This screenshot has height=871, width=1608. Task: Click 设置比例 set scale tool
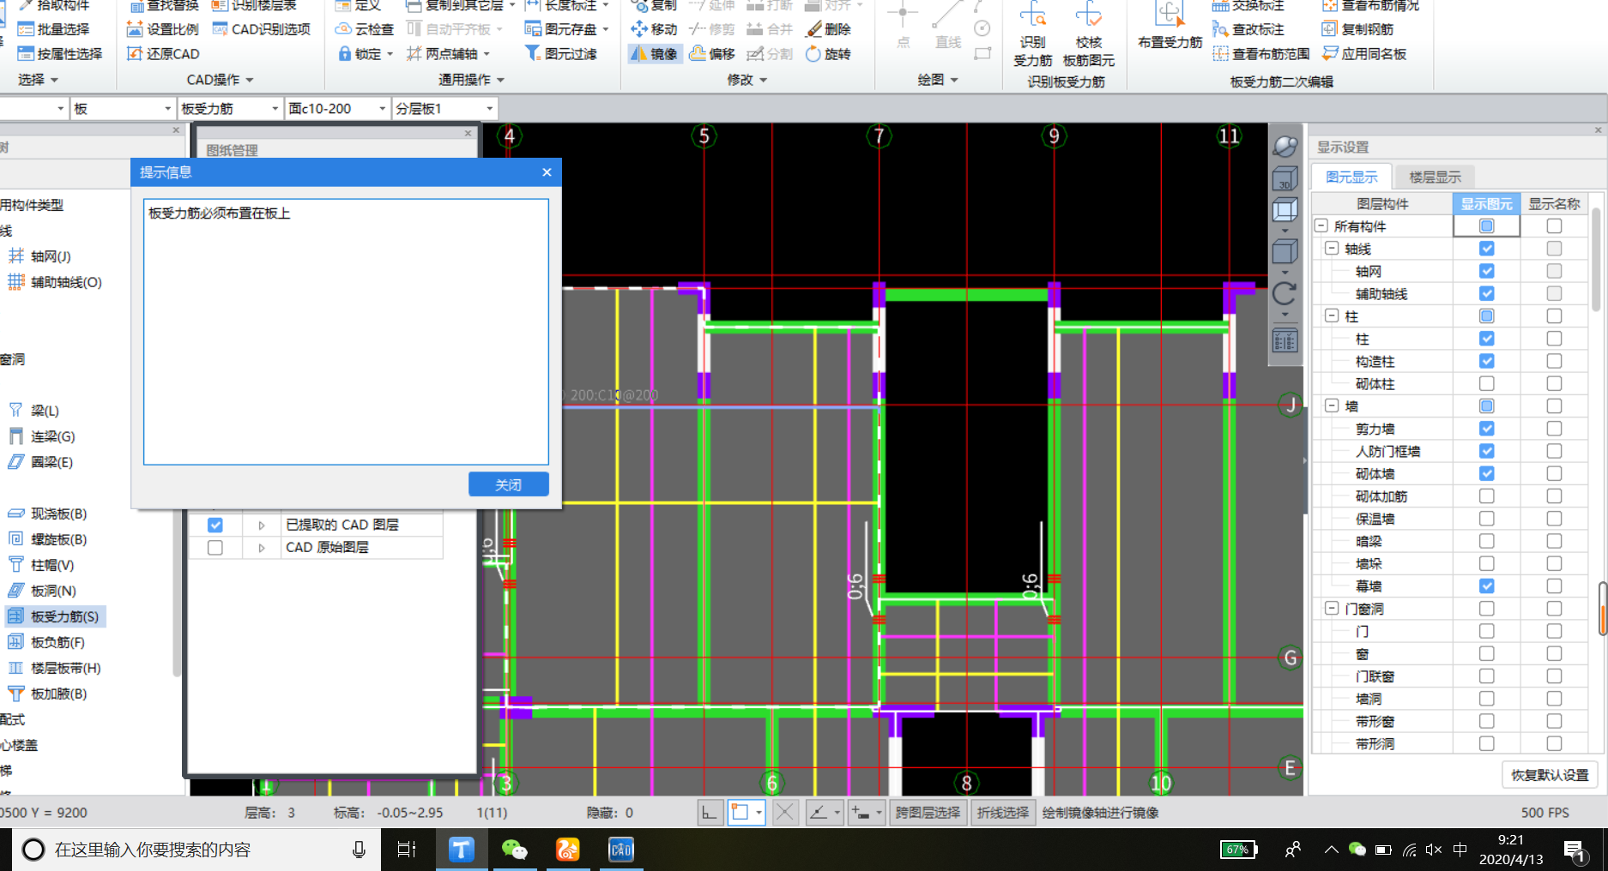click(163, 28)
